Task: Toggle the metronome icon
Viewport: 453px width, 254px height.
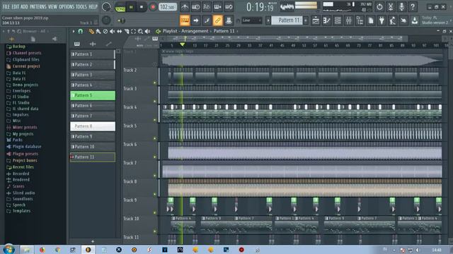Action: 185,7
